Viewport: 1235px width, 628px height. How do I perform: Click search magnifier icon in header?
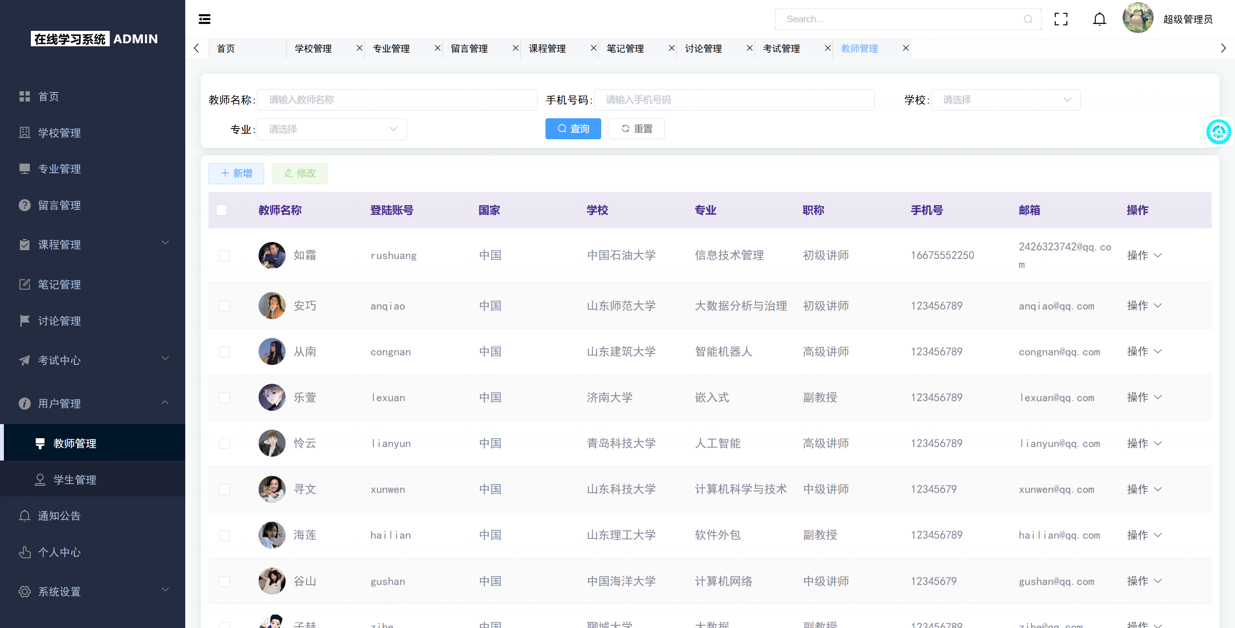click(x=1028, y=19)
